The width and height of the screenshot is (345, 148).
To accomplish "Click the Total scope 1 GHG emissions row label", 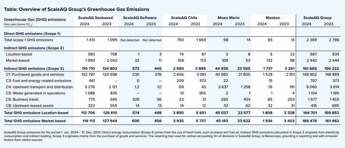I will point(28,40).
